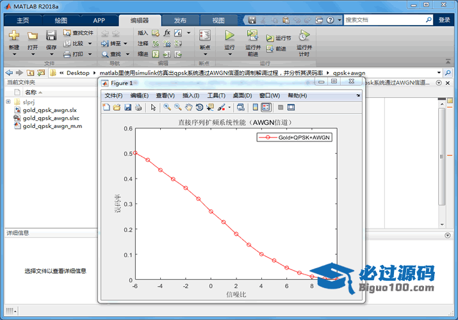Select the Zoom In magnifier tool

click(167, 108)
